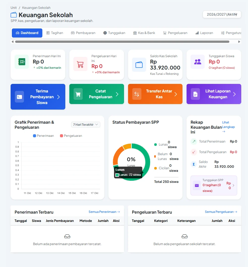Click the green money icon for Penerimaan Hari Ini
This screenshot has width=248, height=267.
click(x=22, y=62)
